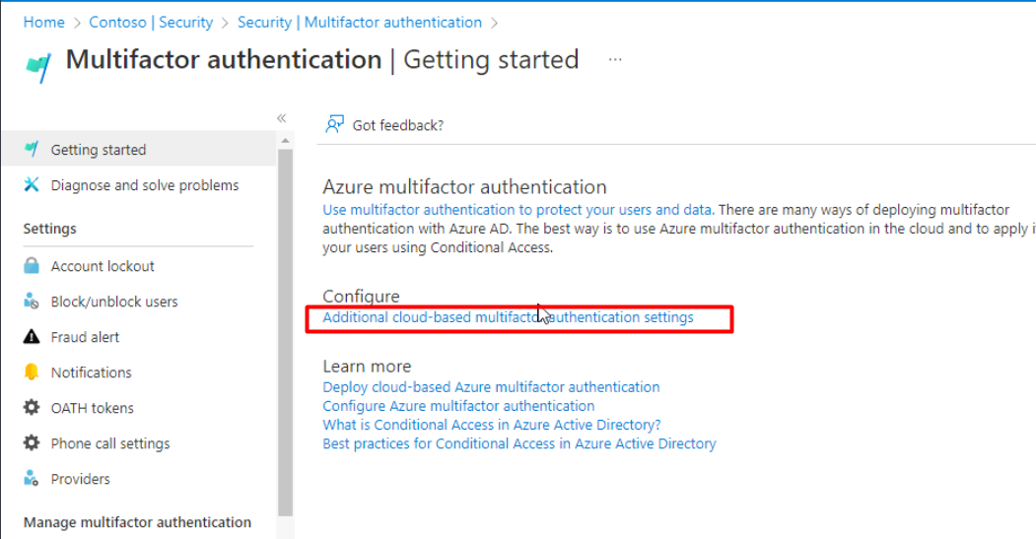Click the OATH tokens gear icon
1036x539 pixels.
pyautogui.click(x=32, y=408)
